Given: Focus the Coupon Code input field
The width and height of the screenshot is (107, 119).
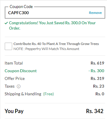Looking at the screenshot, I should [55, 13].
